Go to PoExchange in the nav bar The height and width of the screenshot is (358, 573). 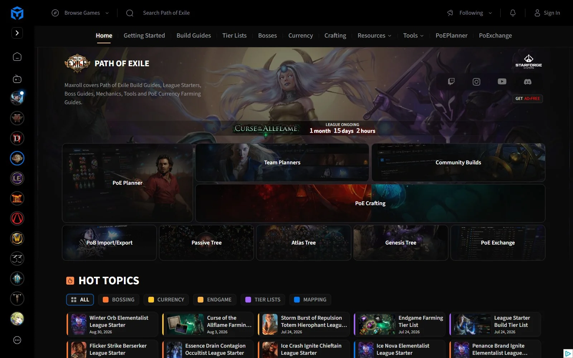click(x=495, y=35)
